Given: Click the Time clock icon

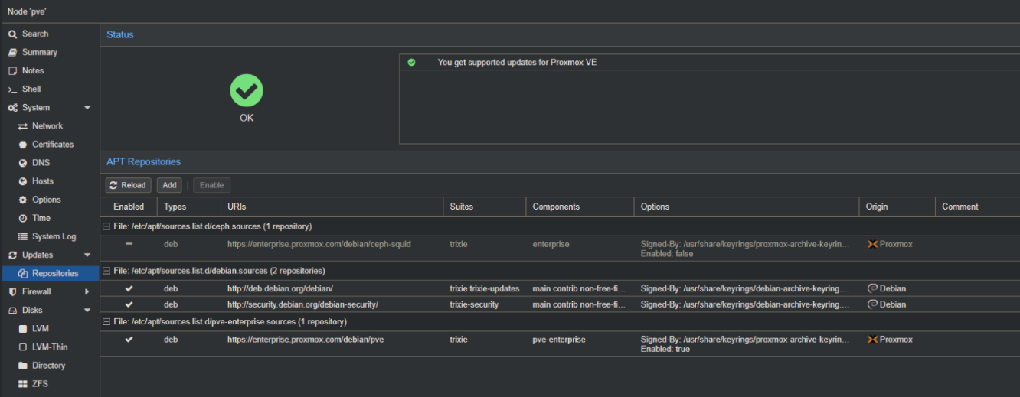Looking at the screenshot, I should 23,219.
